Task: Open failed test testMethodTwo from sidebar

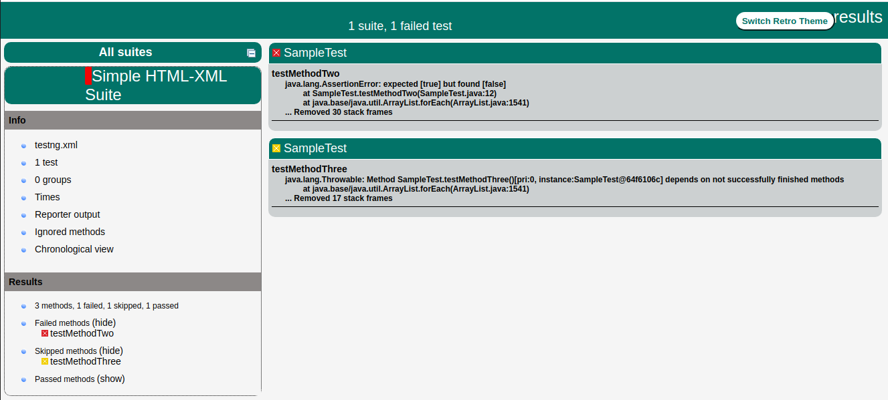Action: point(82,333)
